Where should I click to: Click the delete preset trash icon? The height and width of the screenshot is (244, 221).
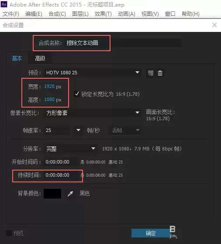pos(160,73)
